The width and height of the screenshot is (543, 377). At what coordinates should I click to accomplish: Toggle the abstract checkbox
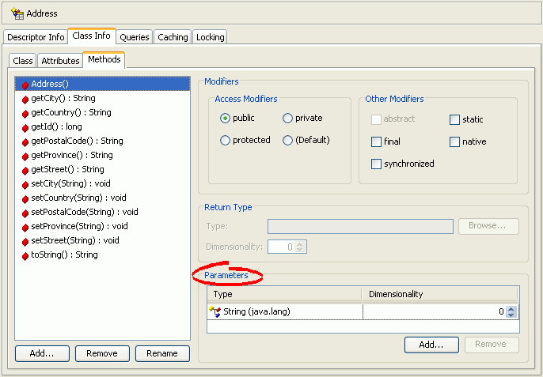tap(376, 119)
